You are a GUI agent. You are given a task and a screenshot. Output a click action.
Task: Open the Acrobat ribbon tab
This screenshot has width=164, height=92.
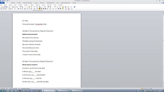[74, 3]
